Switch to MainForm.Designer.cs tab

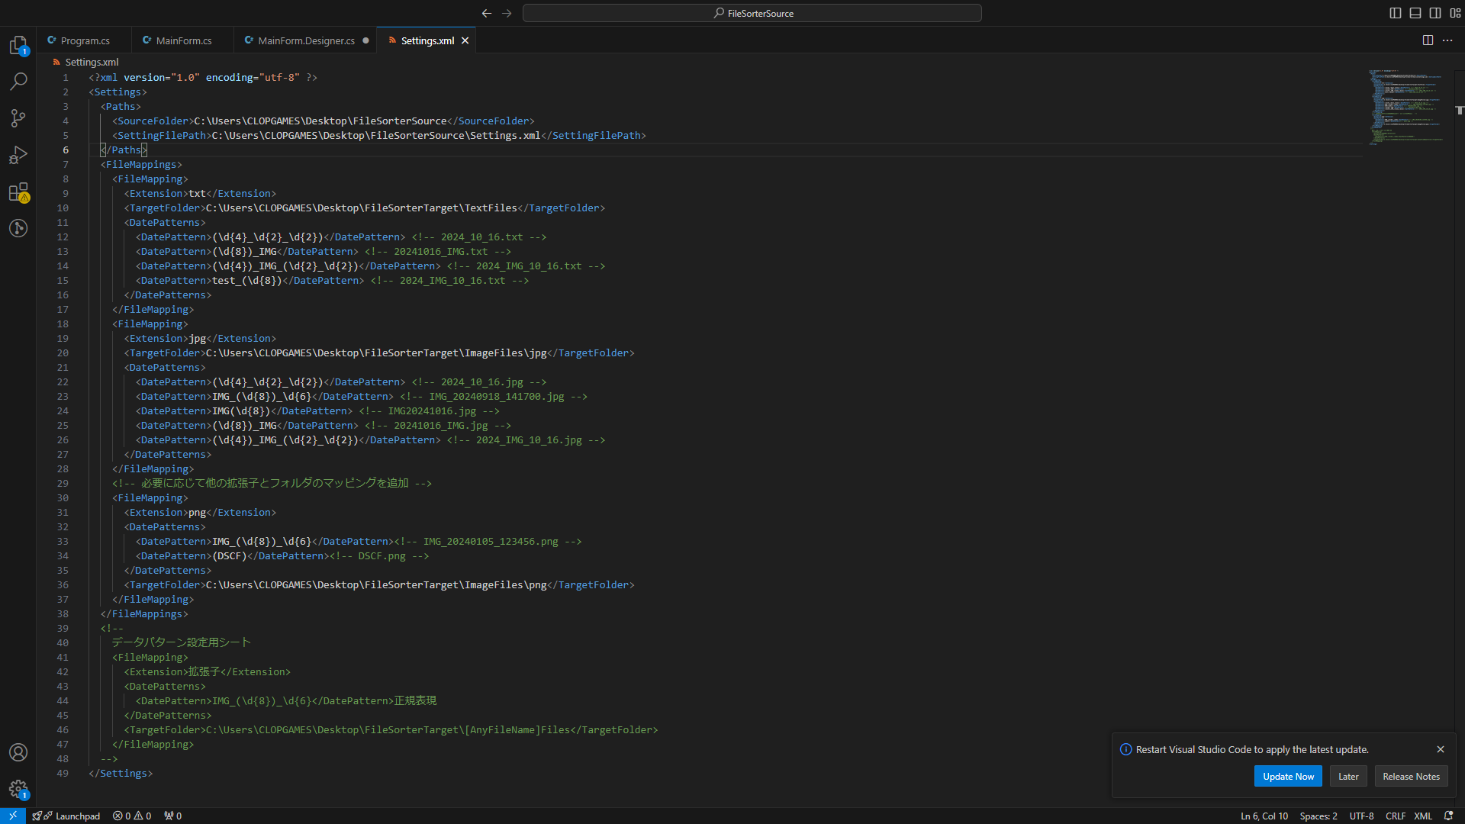(x=306, y=40)
